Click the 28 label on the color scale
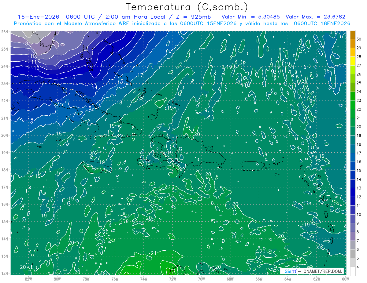The height and width of the screenshot is (283, 367). click(359, 57)
